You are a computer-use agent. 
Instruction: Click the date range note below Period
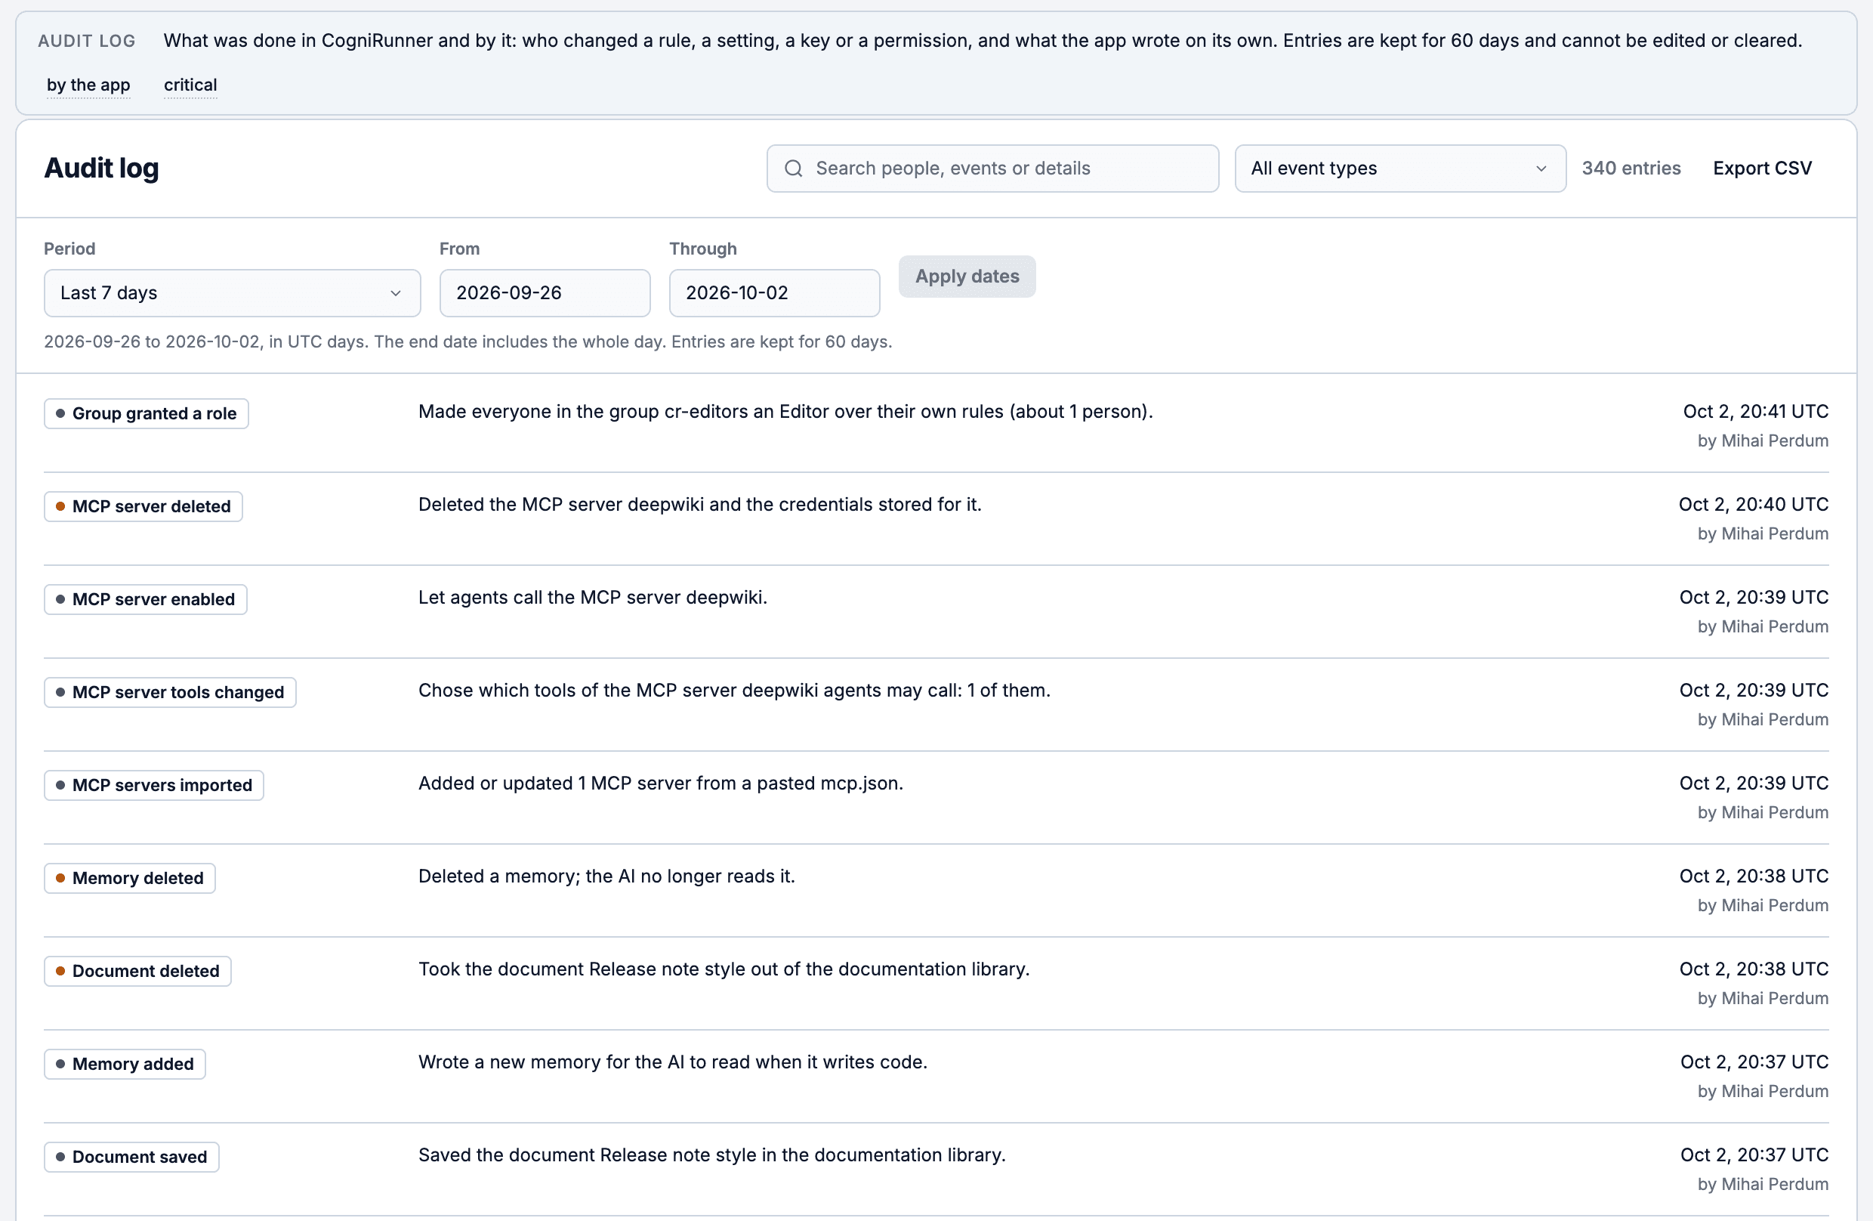pyautogui.click(x=468, y=342)
